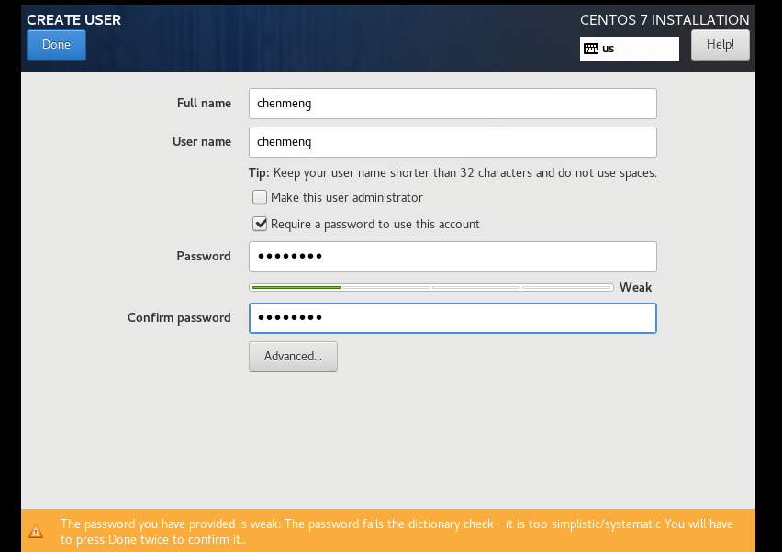
Task: Click the CREATE USER heading
Action: (x=73, y=20)
